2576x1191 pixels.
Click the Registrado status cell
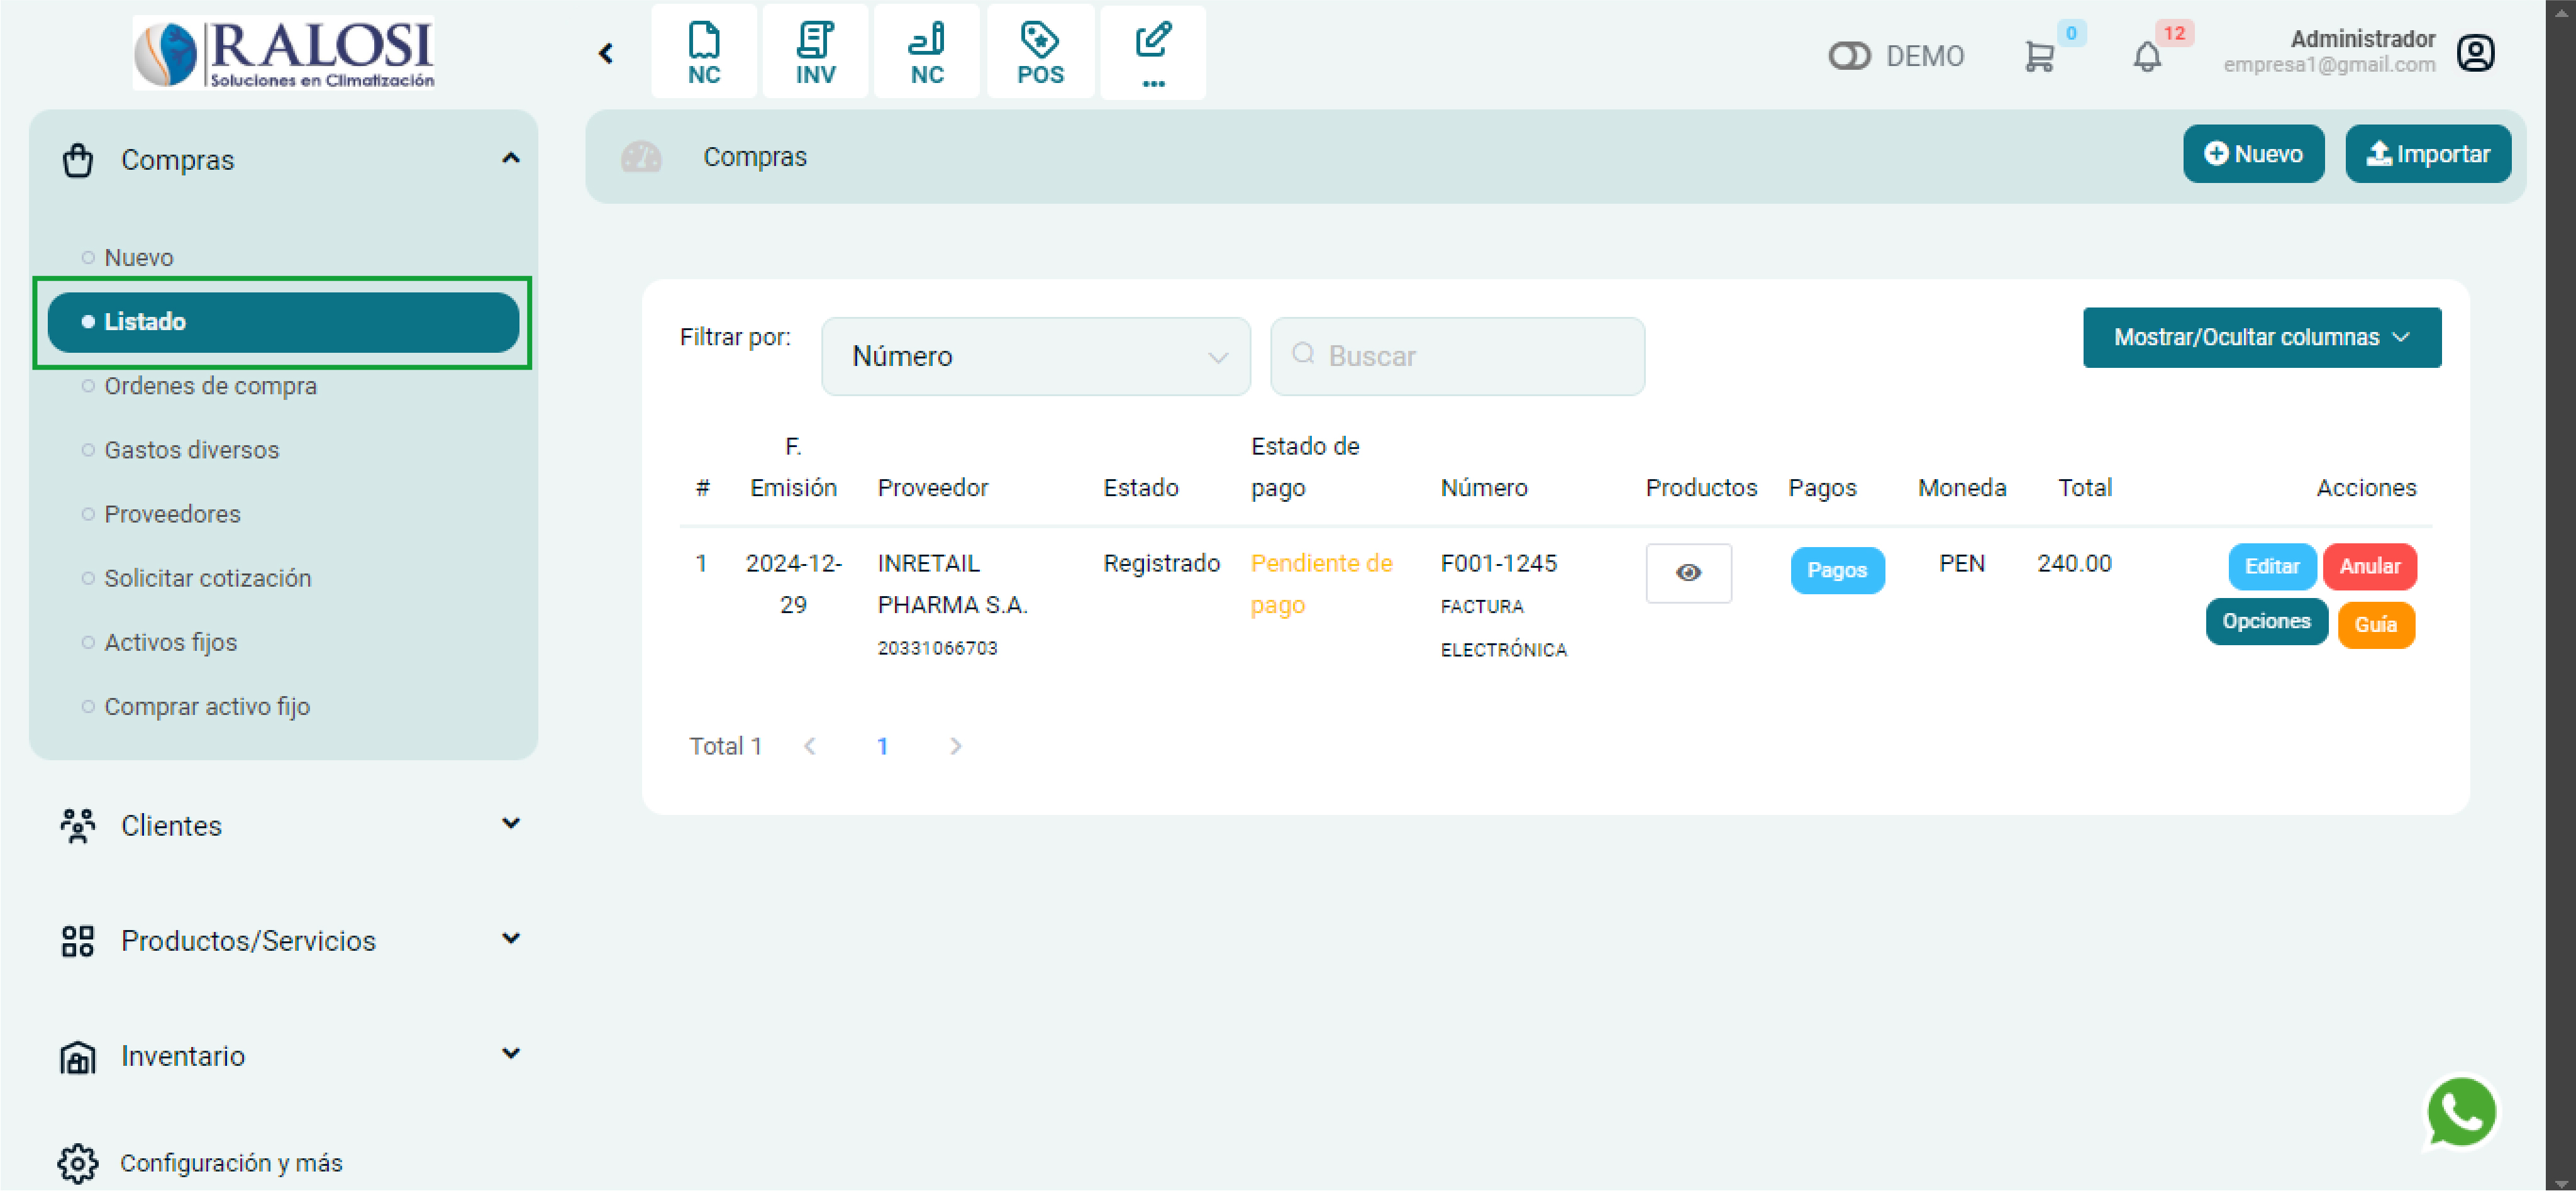click(1161, 564)
